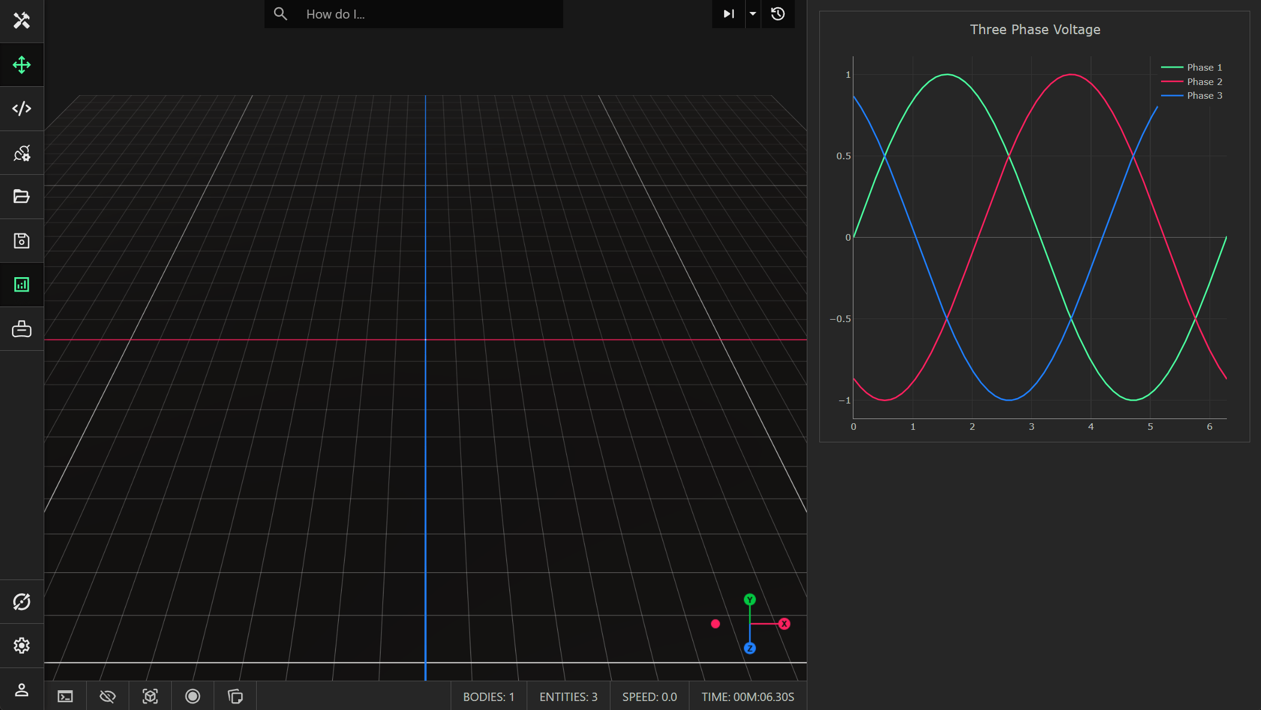Viewport: 1261px width, 710px height.
Task: Click the toolbox icon in sidebar
Action: pos(22,329)
